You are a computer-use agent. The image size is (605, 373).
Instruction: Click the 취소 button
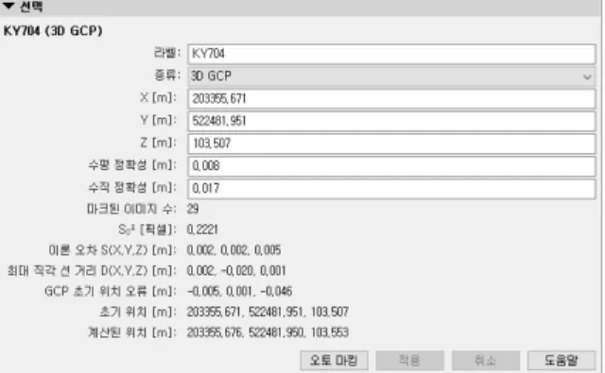pyautogui.click(x=485, y=361)
